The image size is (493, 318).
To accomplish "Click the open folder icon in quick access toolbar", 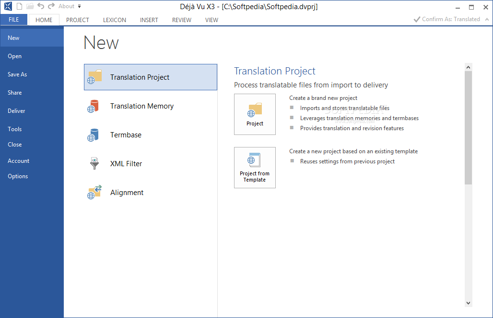I will 30,6.
